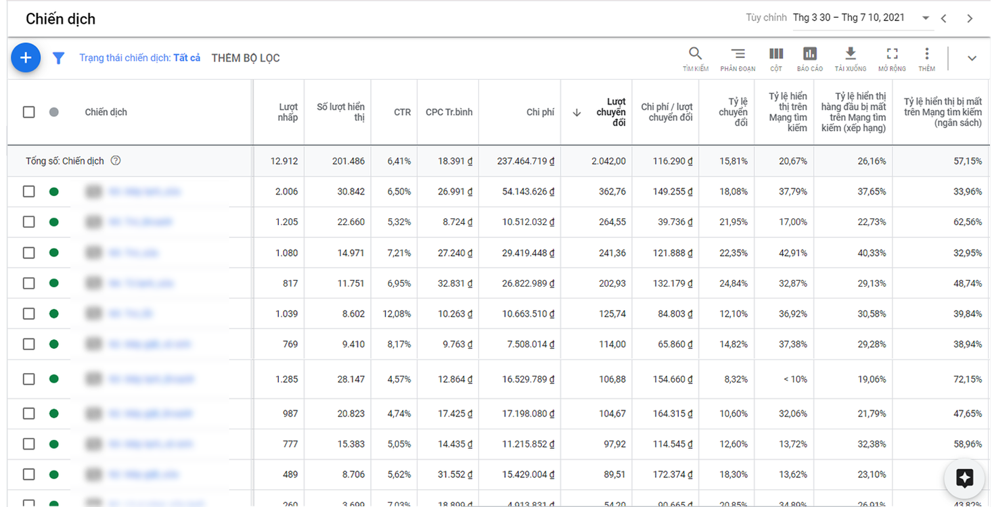Image resolution: width=994 pixels, height=507 pixels.
Task: Open the Thêm more options menu
Action: 927,58
